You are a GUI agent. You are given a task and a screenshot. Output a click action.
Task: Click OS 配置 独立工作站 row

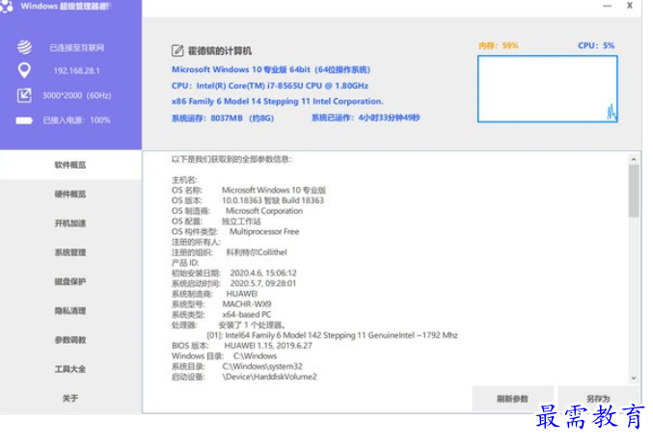(x=216, y=222)
